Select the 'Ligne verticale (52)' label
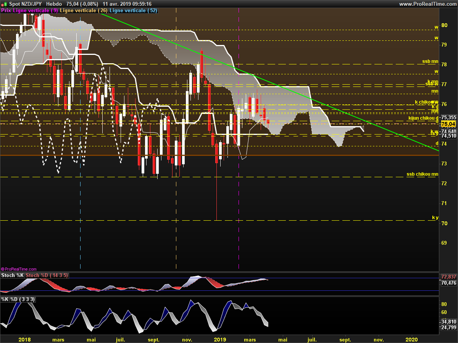 (134, 11)
